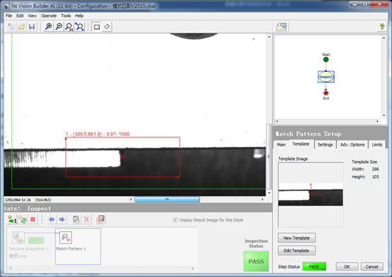Open the Adv. Options tab
Image resolution: width=392 pixels, height=277 pixels.
coord(352,145)
